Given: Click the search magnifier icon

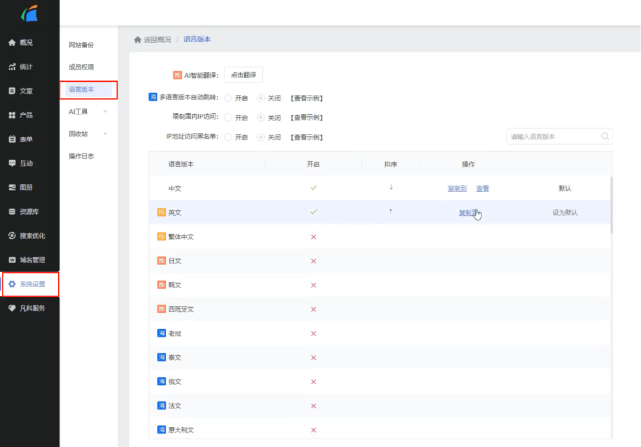Looking at the screenshot, I should click(605, 136).
